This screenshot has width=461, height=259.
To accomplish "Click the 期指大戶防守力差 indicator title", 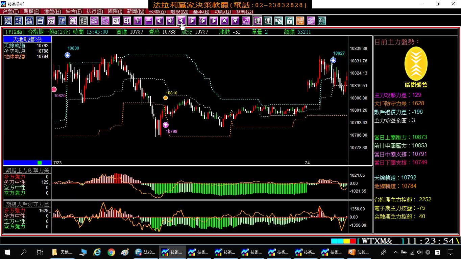I will [x=28, y=204].
